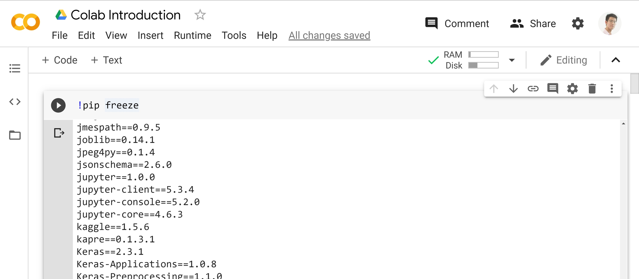
Task: Collapse the header with the chevron
Action: point(615,60)
